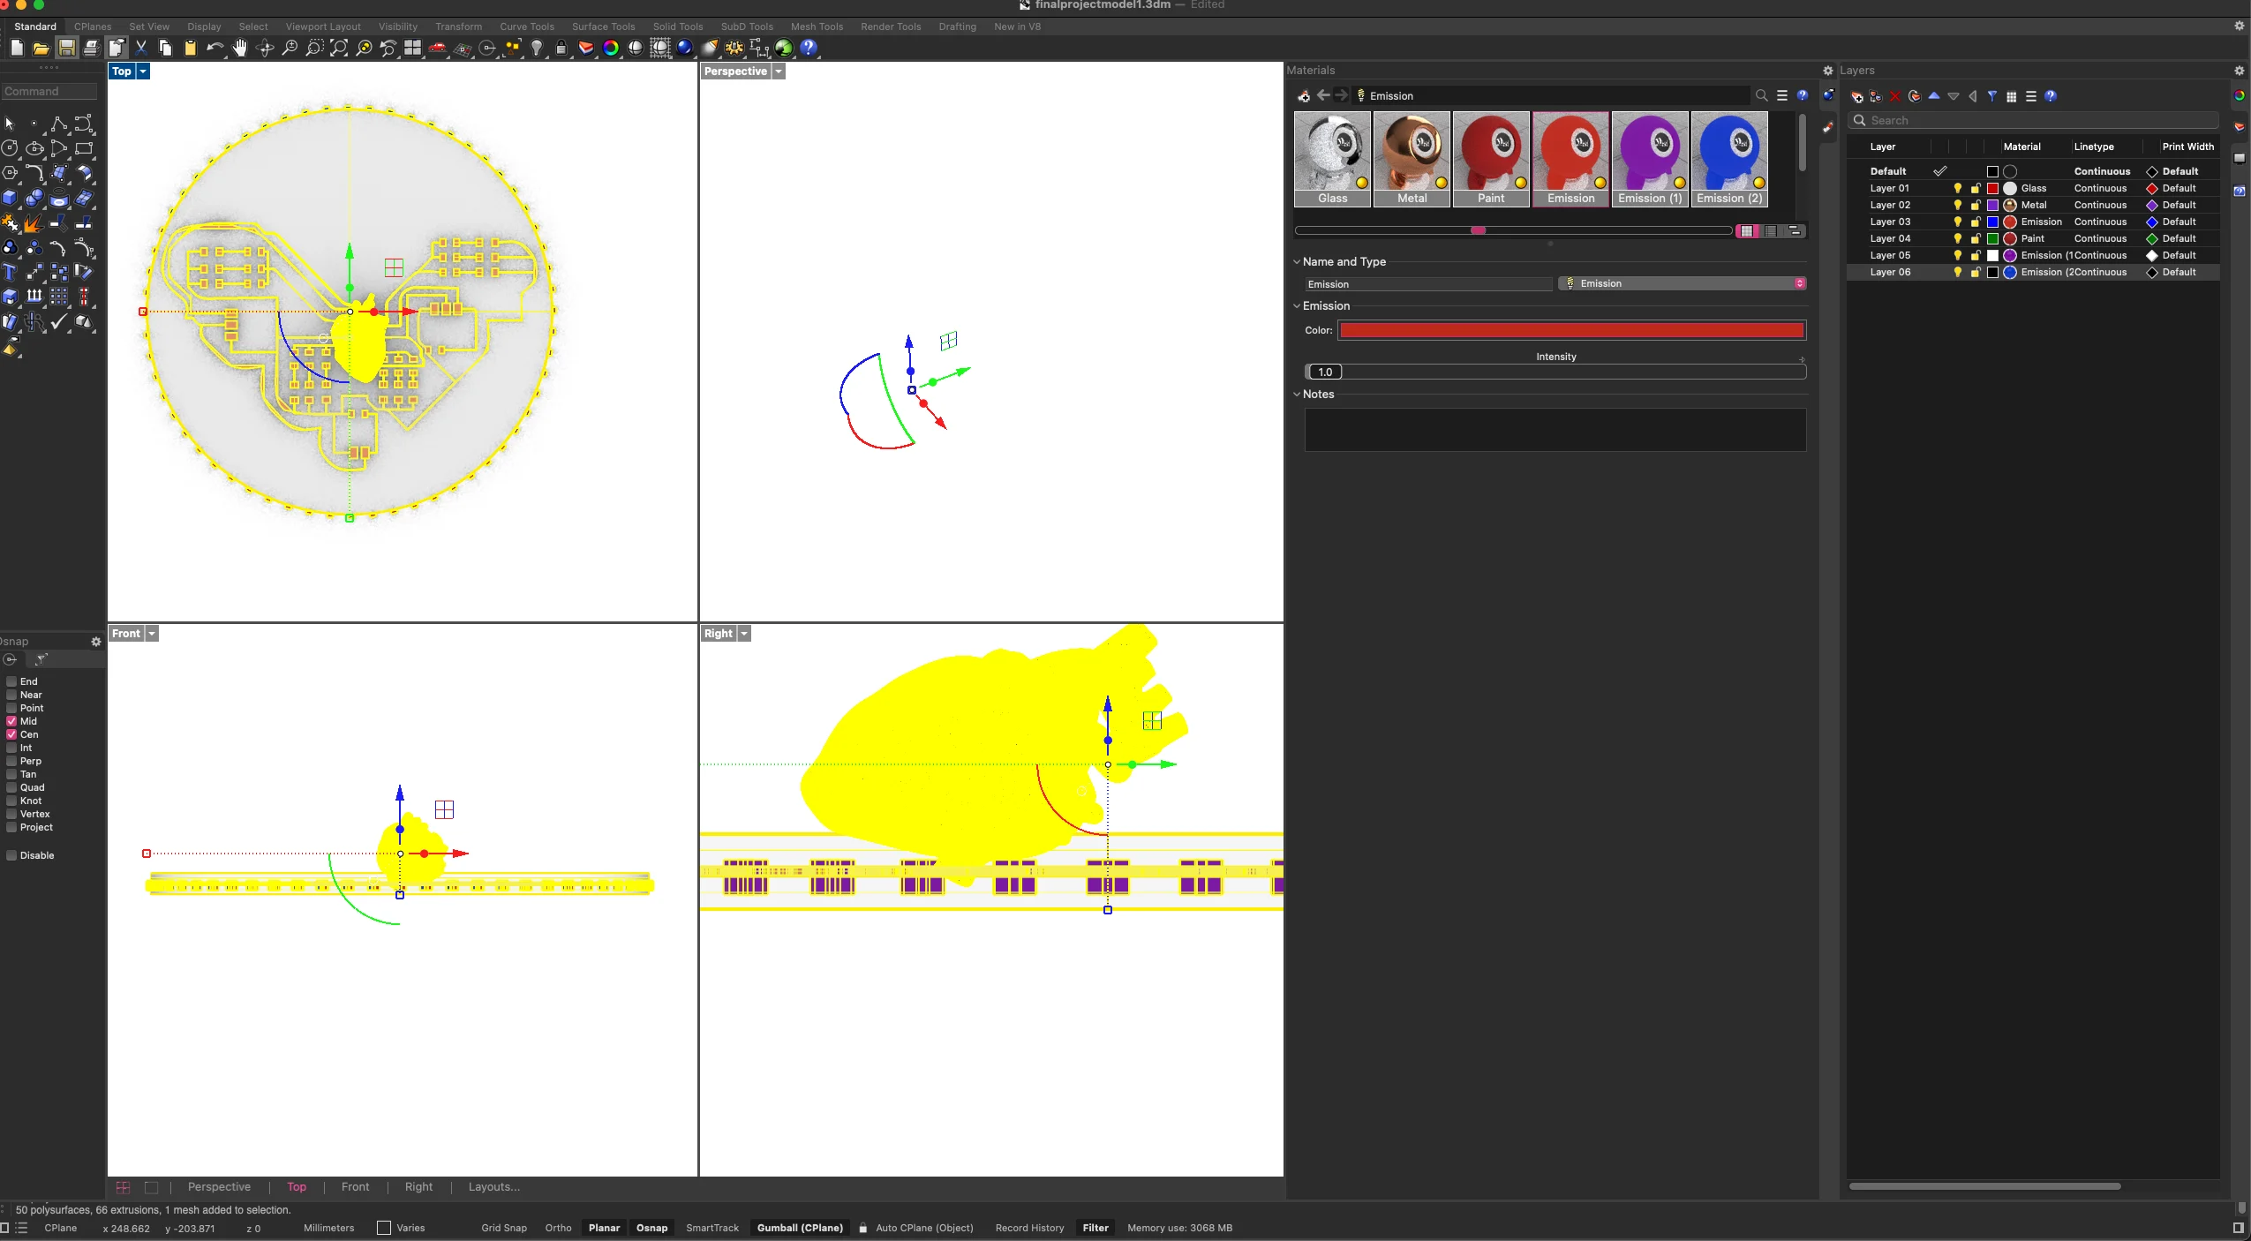Open the Render Tools tab
Screen dimensions: 2251x1241
click(891, 26)
